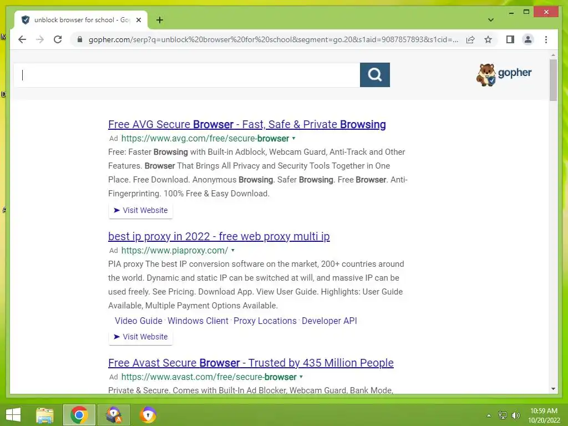Open File Explorer from taskbar
The width and height of the screenshot is (568, 426).
pos(45,415)
